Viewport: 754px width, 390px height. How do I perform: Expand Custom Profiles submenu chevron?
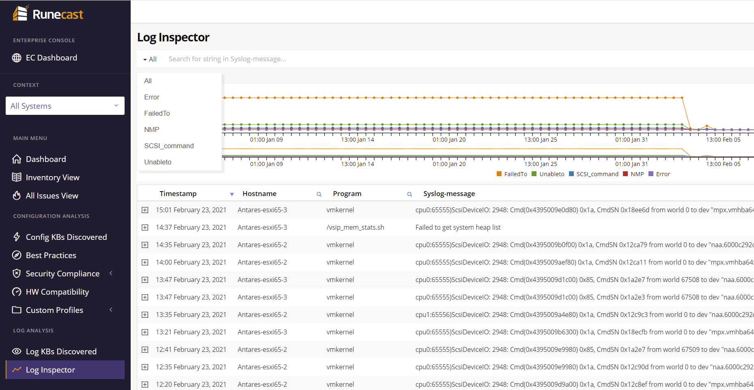111,310
